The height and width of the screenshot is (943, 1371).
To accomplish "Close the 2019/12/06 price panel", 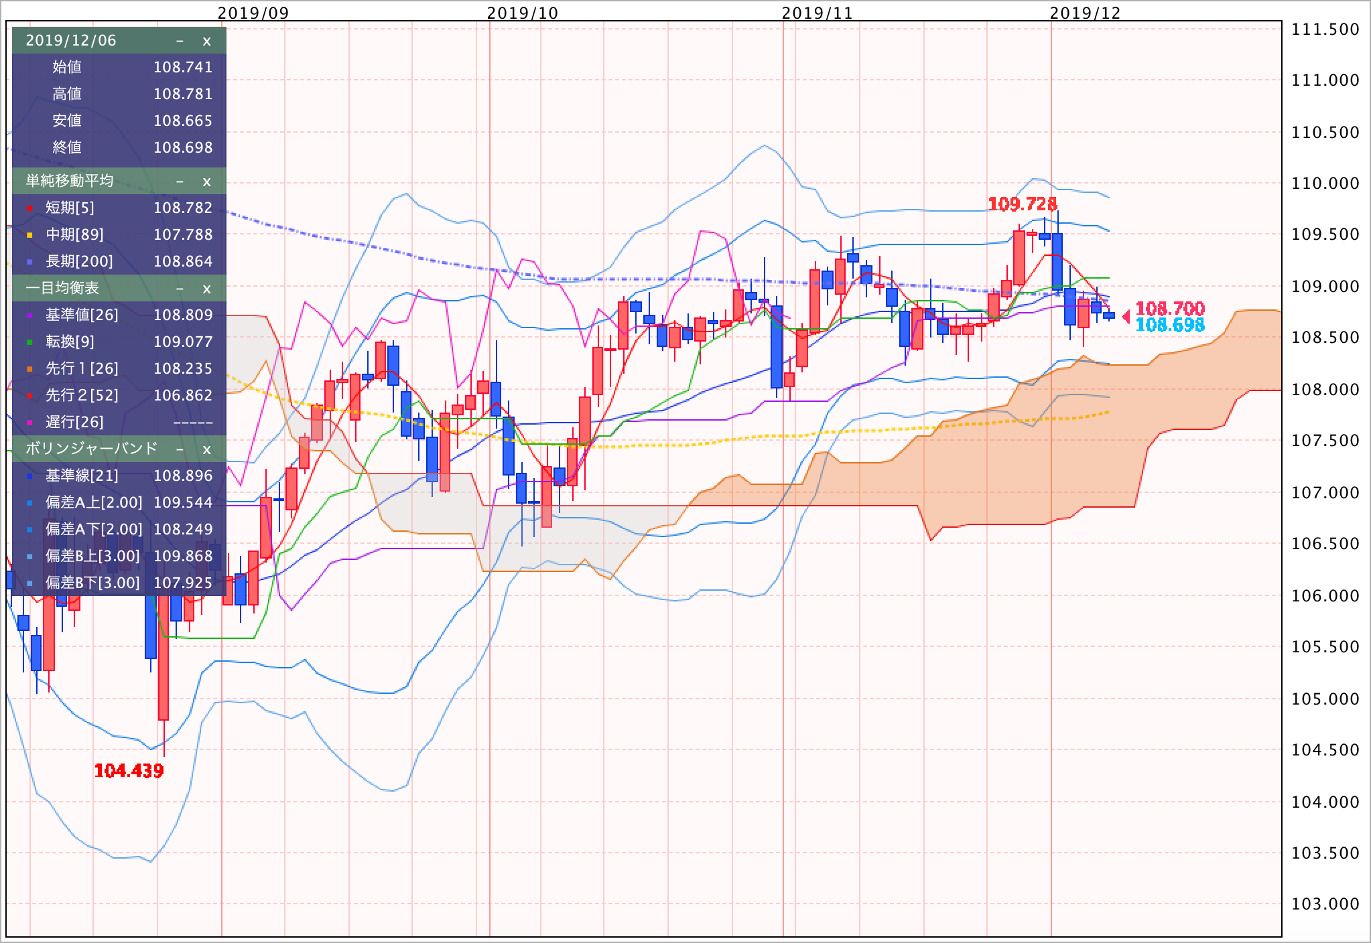I will (x=206, y=41).
